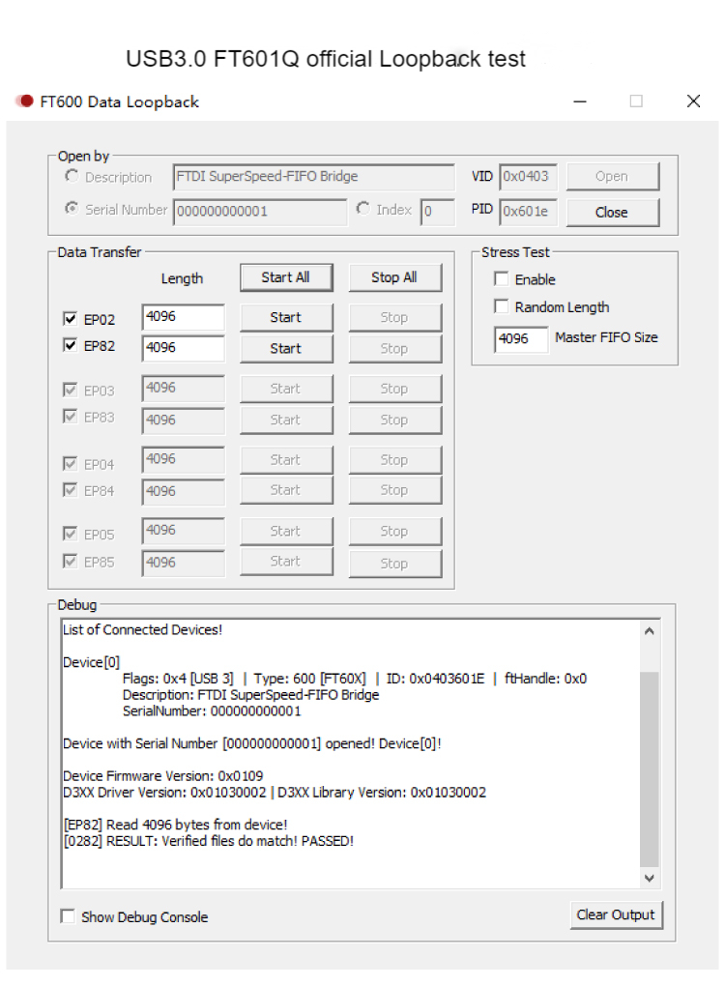Screen dimensions: 725x986
Task: Click '[EP82] Read 4096 bytes from device!' line
Action: click(175, 825)
